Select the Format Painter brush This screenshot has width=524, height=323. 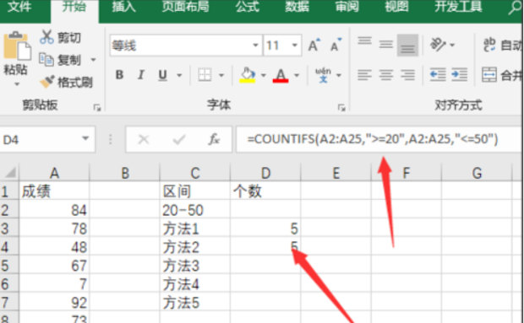[x=47, y=82]
